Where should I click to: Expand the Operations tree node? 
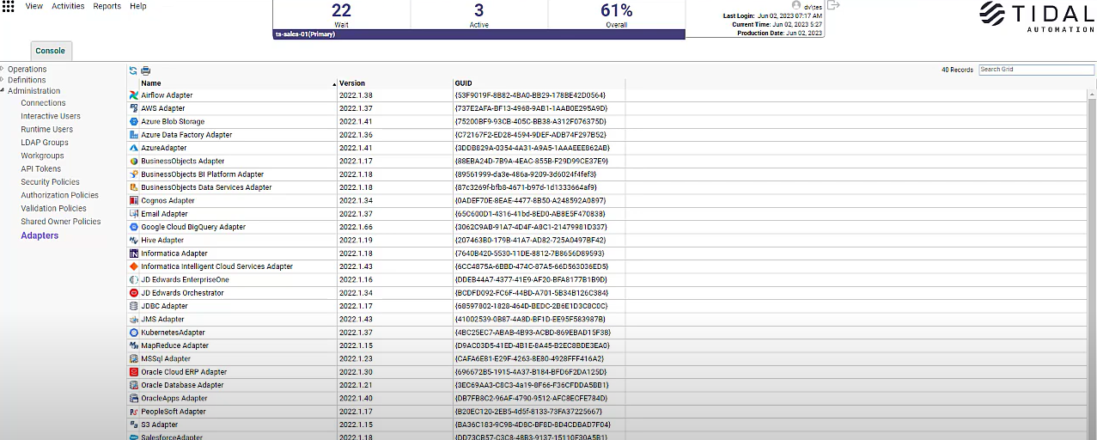pyautogui.click(x=3, y=69)
